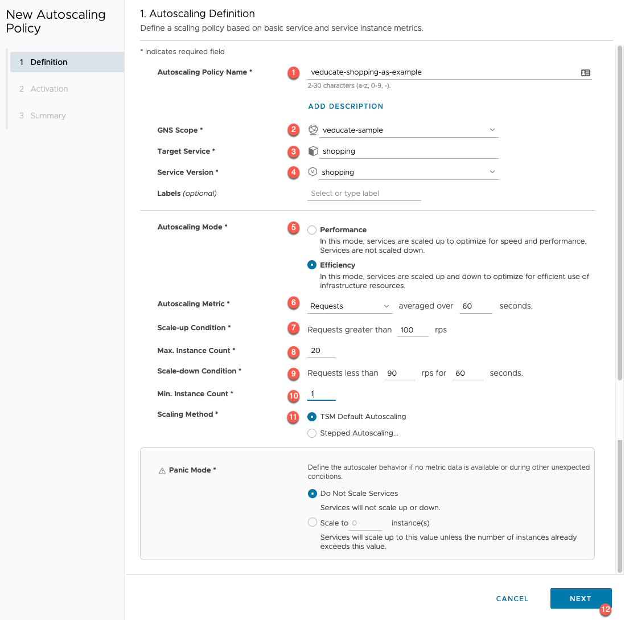Choose TSM Default Autoscaling method
This screenshot has width=625, height=620.
(x=312, y=417)
